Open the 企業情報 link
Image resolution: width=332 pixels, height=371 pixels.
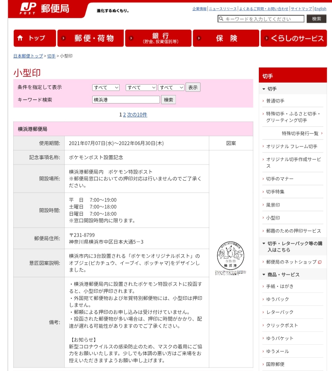click(200, 9)
